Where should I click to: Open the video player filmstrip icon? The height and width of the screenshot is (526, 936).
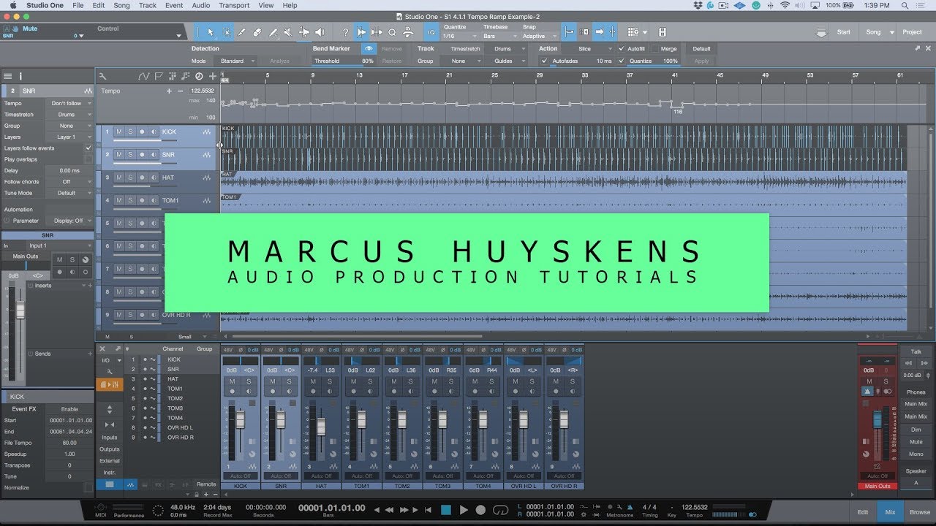[x=662, y=32]
